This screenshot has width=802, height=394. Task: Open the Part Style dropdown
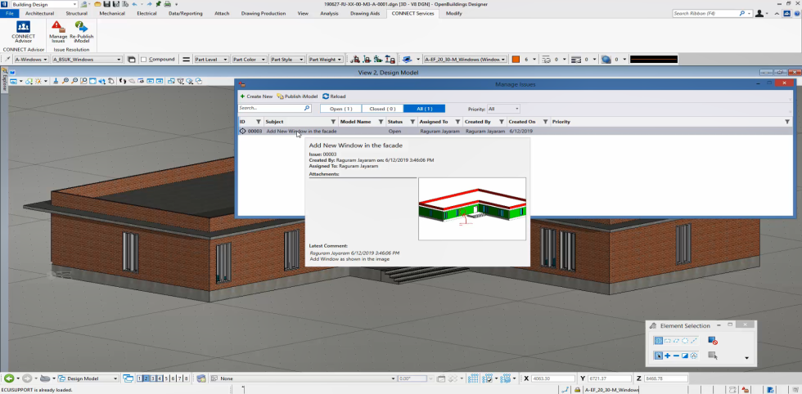(x=287, y=60)
